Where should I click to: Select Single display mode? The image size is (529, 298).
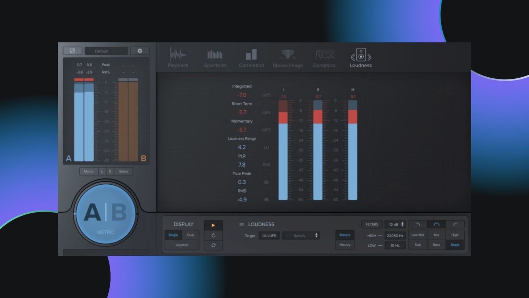[173, 235]
